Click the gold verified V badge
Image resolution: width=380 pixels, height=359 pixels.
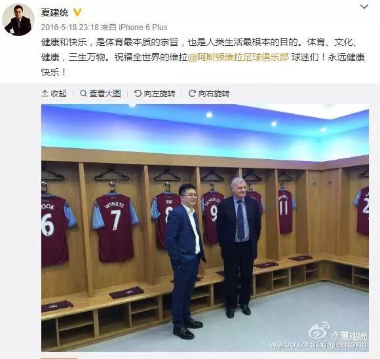pyautogui.click(x=77, y=12)
